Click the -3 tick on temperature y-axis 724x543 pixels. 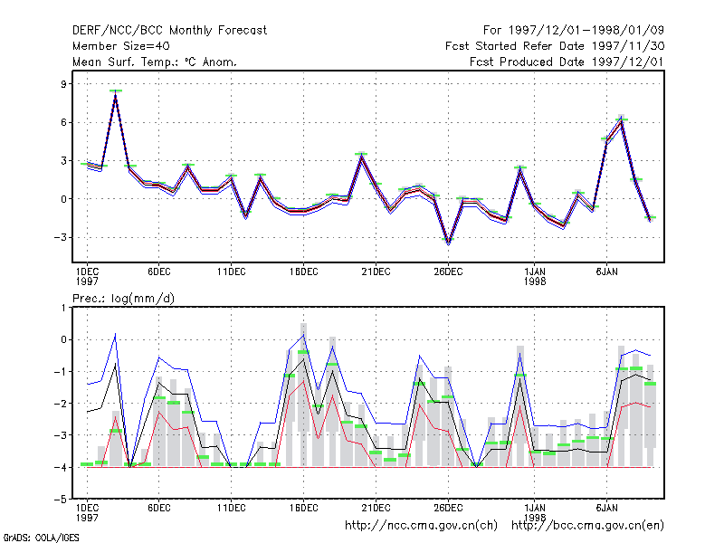point(60,237)
